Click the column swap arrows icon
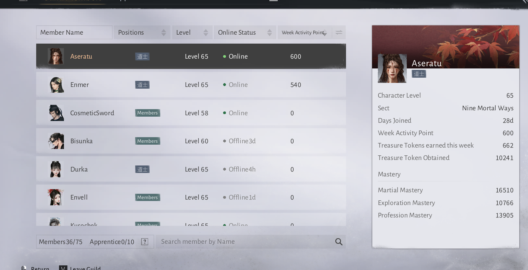This screenshot has width=528, height=270. (x=339, y=32)
